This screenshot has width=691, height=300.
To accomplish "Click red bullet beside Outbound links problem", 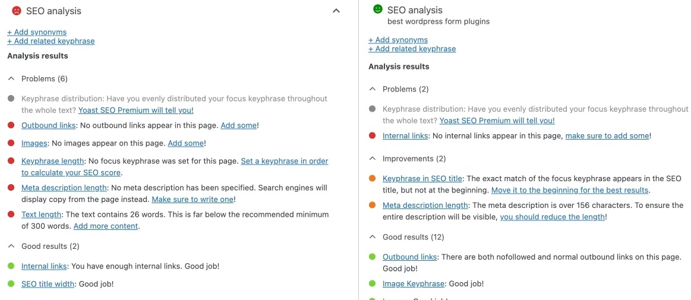I will point(11,125).
